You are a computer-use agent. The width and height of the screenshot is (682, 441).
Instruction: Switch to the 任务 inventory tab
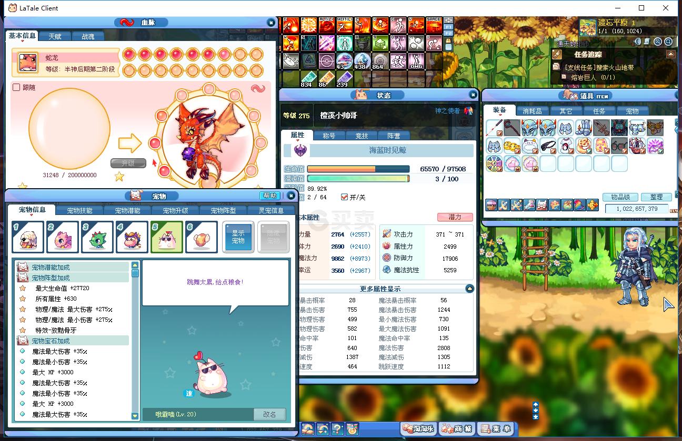599,111
